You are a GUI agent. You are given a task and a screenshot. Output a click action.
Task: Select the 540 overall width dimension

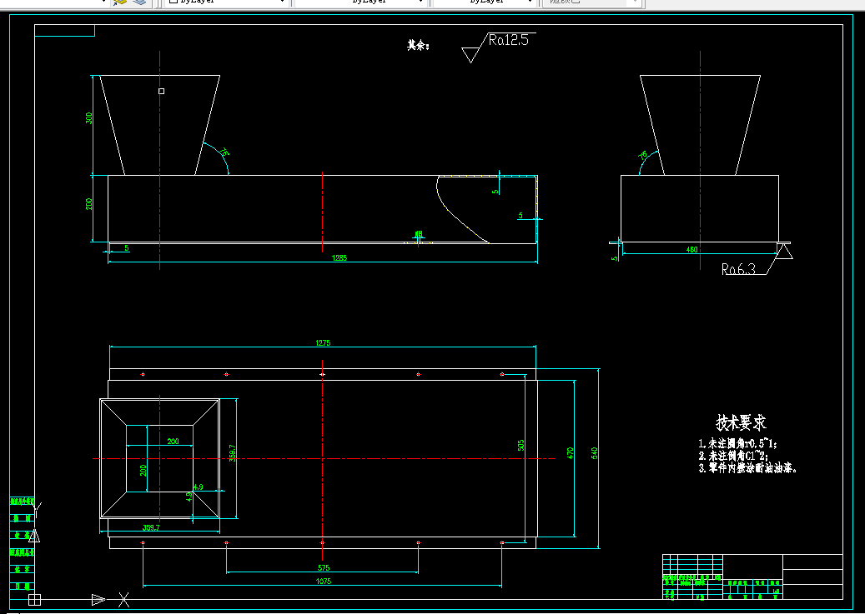[x=595, y=453]
